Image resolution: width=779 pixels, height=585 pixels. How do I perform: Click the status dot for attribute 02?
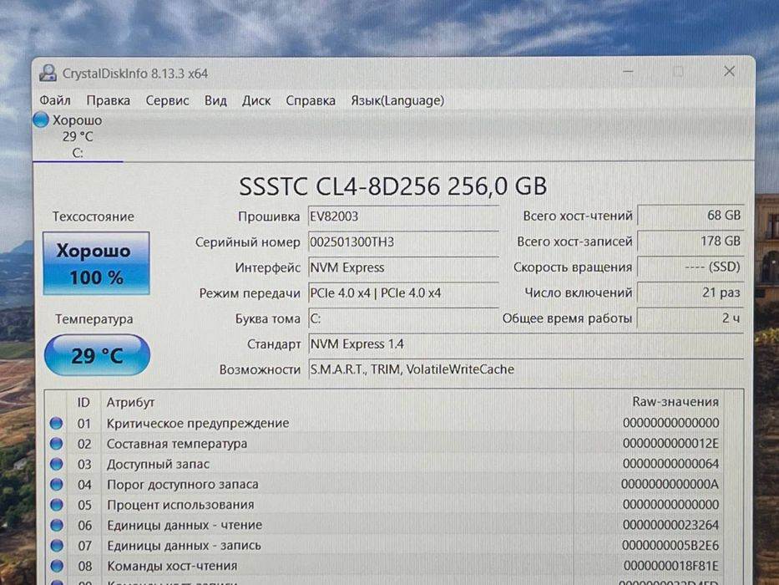tap(56, 443)
